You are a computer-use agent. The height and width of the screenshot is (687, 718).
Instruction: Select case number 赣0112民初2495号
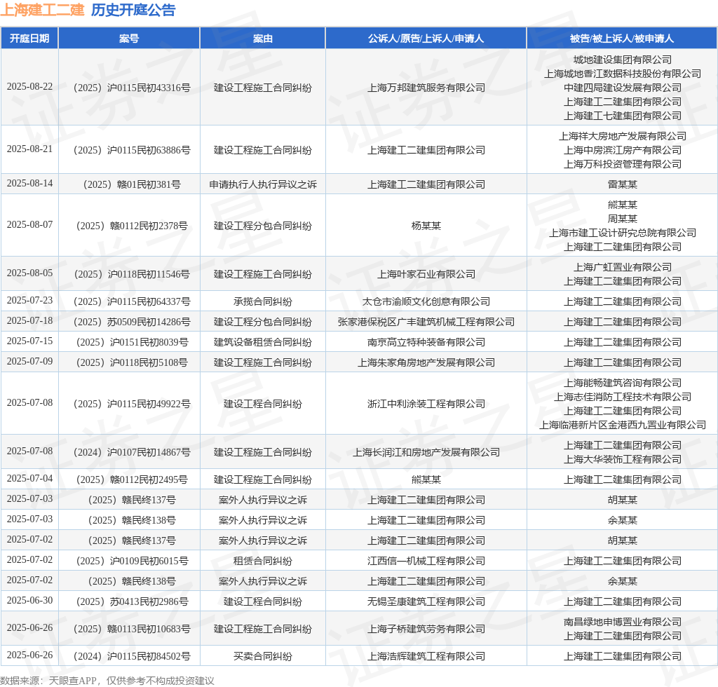point(132,479)
